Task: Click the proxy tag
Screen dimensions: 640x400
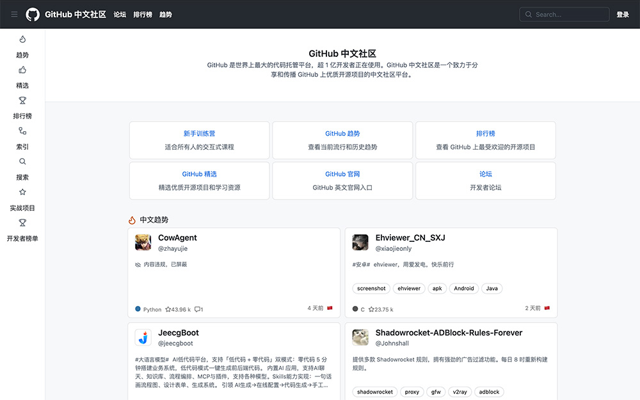Action: click(412, 392)
